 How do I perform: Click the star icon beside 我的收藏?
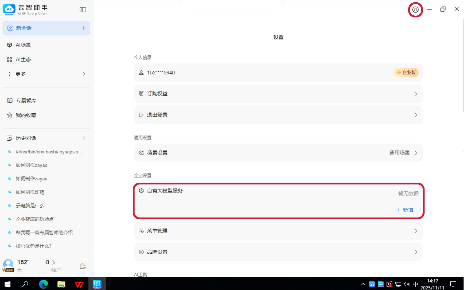(10, 115)
